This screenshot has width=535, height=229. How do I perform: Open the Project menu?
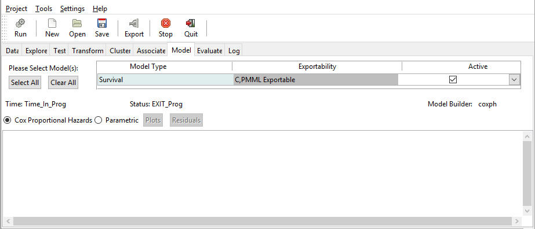[x=16, y=9]
